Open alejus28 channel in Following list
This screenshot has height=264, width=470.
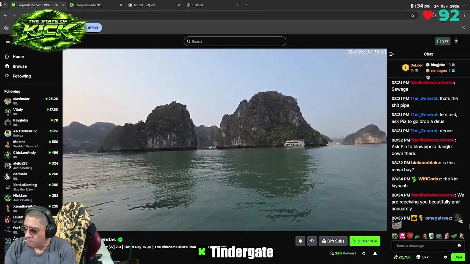click(31, 165)
